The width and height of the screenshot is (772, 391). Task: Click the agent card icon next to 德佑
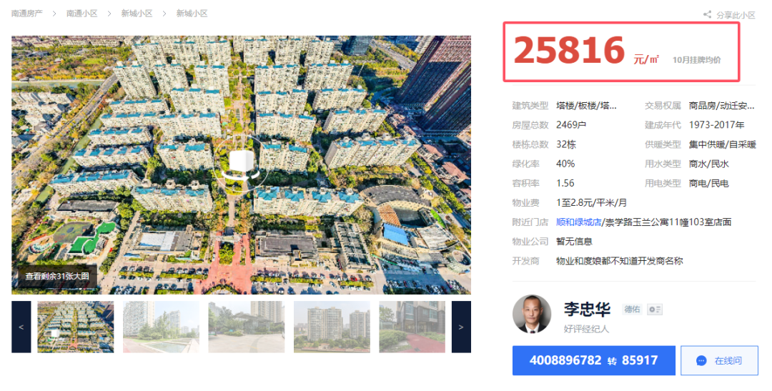point(654,310)
